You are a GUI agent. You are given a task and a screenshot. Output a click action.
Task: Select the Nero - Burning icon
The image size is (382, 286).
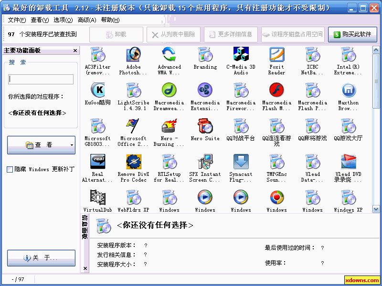pos(170,126)
